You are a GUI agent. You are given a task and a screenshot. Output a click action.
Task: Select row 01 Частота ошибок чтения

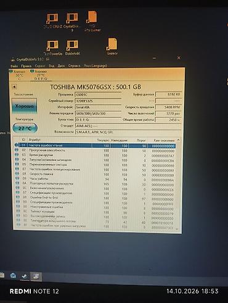pyautogui.click(x=95, y=146)
